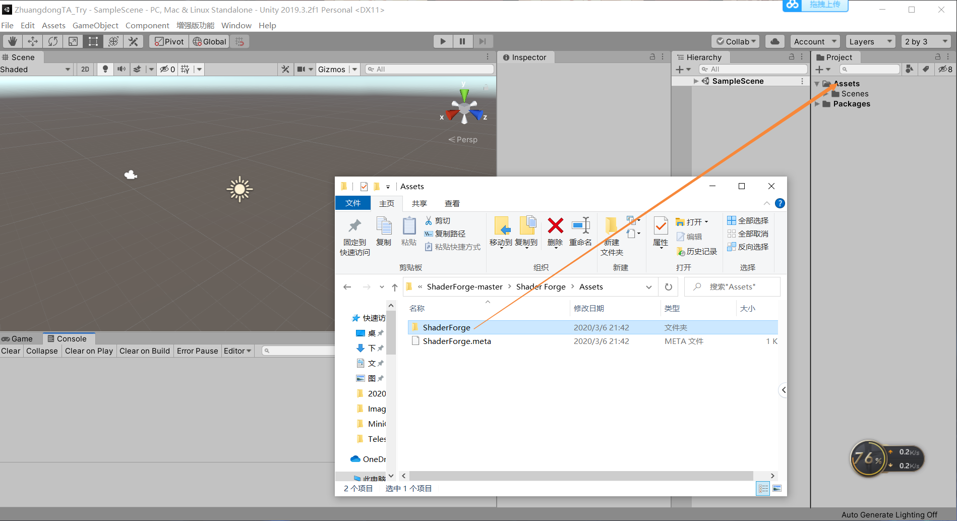Toggle scene lighting bulb icon

pyautogui.click(x=105, y=69)
